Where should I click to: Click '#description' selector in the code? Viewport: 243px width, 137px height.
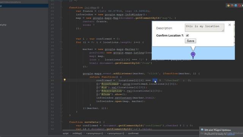pos(112,91)
